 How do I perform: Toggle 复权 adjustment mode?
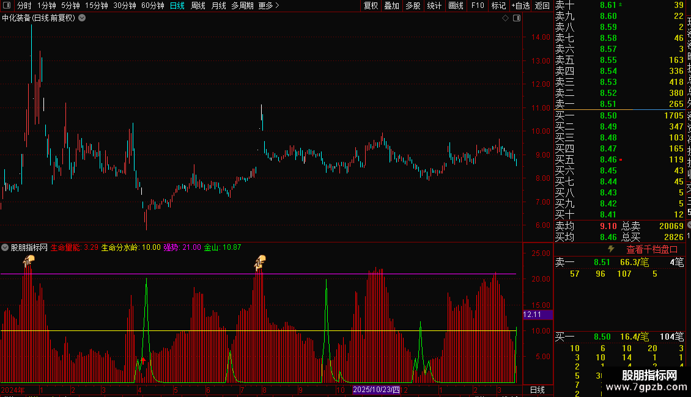[371, 5]
